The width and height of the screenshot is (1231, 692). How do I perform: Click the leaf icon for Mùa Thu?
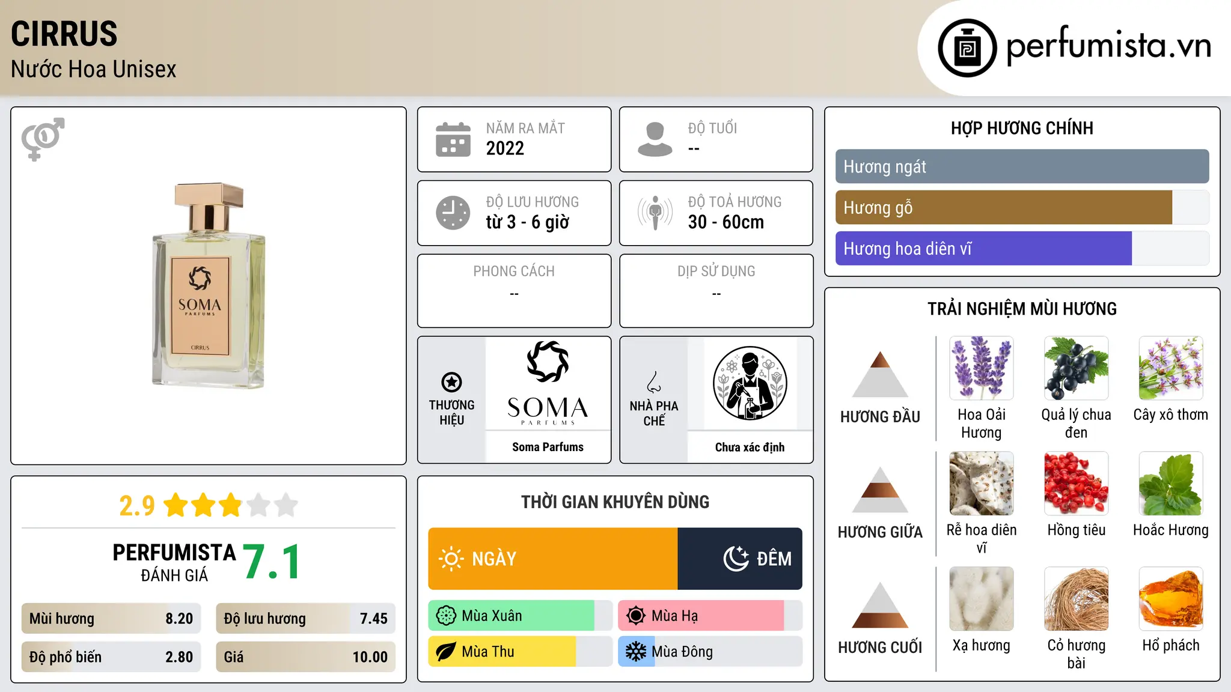(446, 652)
